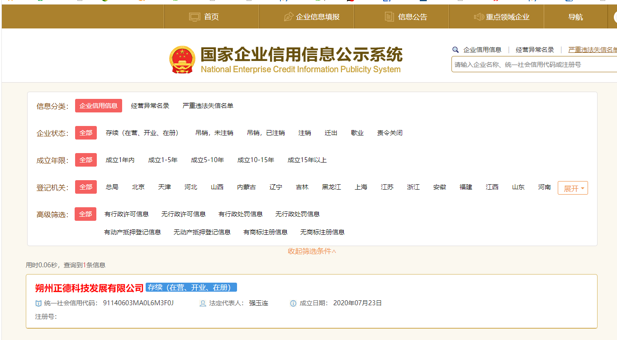Filter by 责令关闭 status
The height and width of the screenshot is (340, 617).
tap(390, 133)
